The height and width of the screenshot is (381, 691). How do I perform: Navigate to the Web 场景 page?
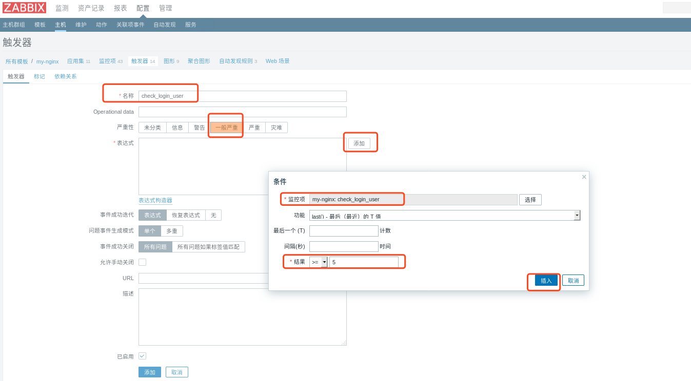[277, 60]
